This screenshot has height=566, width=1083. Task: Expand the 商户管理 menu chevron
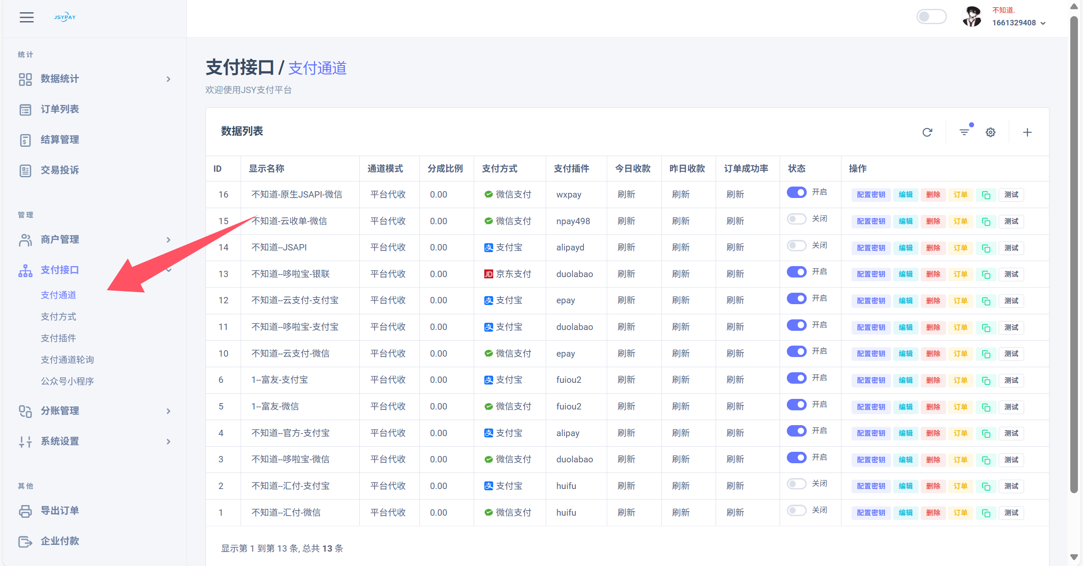(168, 240)
